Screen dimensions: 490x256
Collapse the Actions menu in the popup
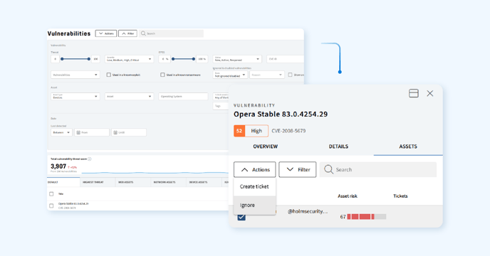click(255, 169)
